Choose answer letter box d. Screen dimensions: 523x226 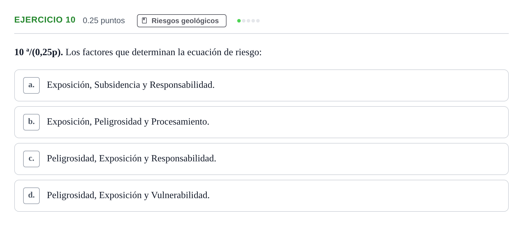[x=31, y=196]
